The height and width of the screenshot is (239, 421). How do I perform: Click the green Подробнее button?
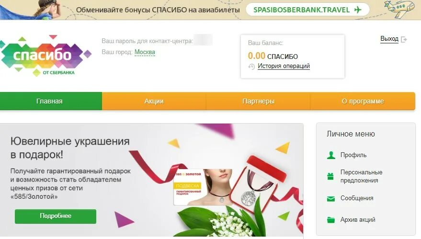[56, 216]
